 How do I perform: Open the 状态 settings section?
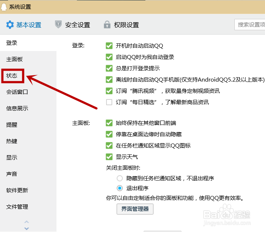(x=12, y=76)
